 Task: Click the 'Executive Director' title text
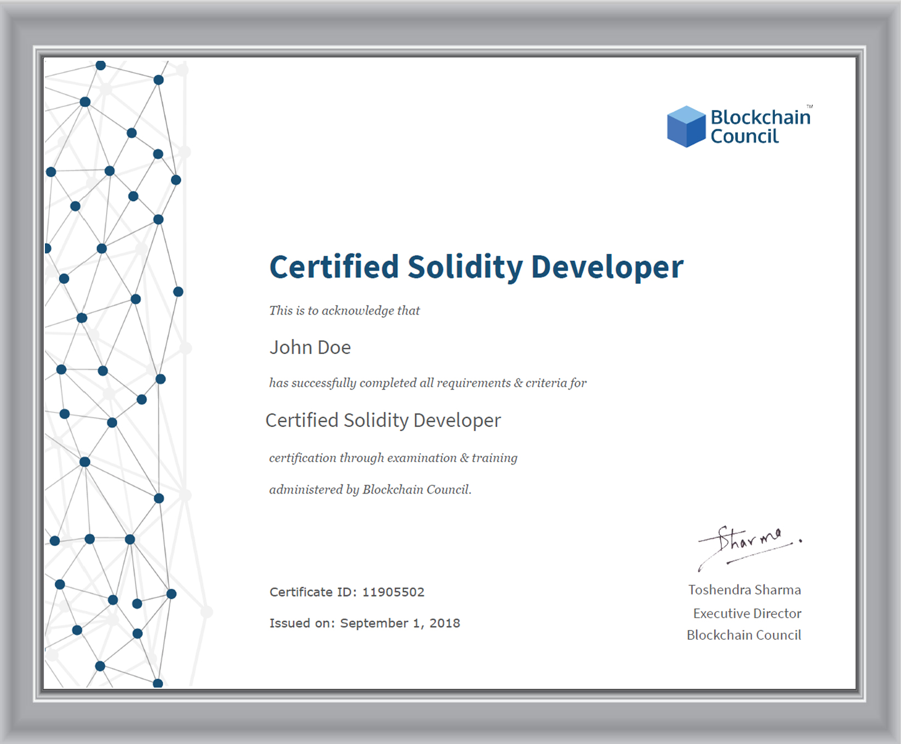pyautogui.click(x=747, y=614)
